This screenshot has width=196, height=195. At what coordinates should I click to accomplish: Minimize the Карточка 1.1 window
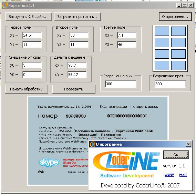179,6
